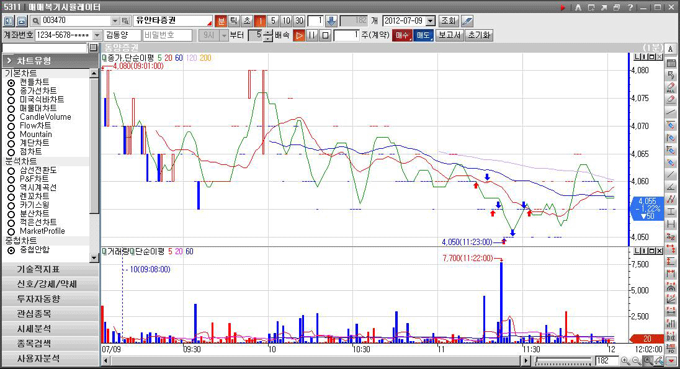Select the Fibonacci time zone F-T tool
The image size is (680, 369).
671,337
